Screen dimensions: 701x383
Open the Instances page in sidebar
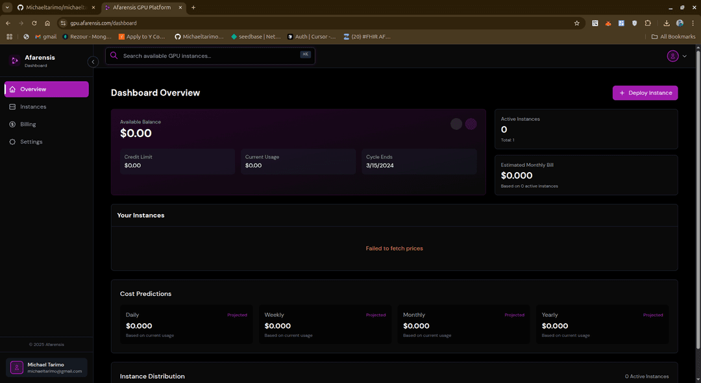pyautogui.click(x=32, y=106)
